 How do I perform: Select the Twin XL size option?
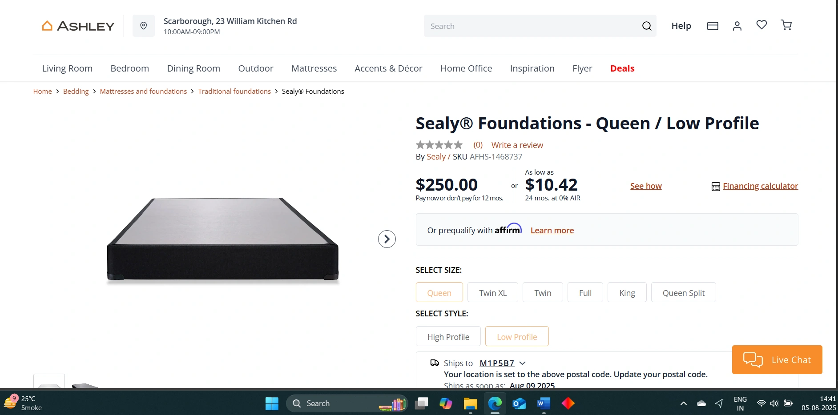click(493, 293)
